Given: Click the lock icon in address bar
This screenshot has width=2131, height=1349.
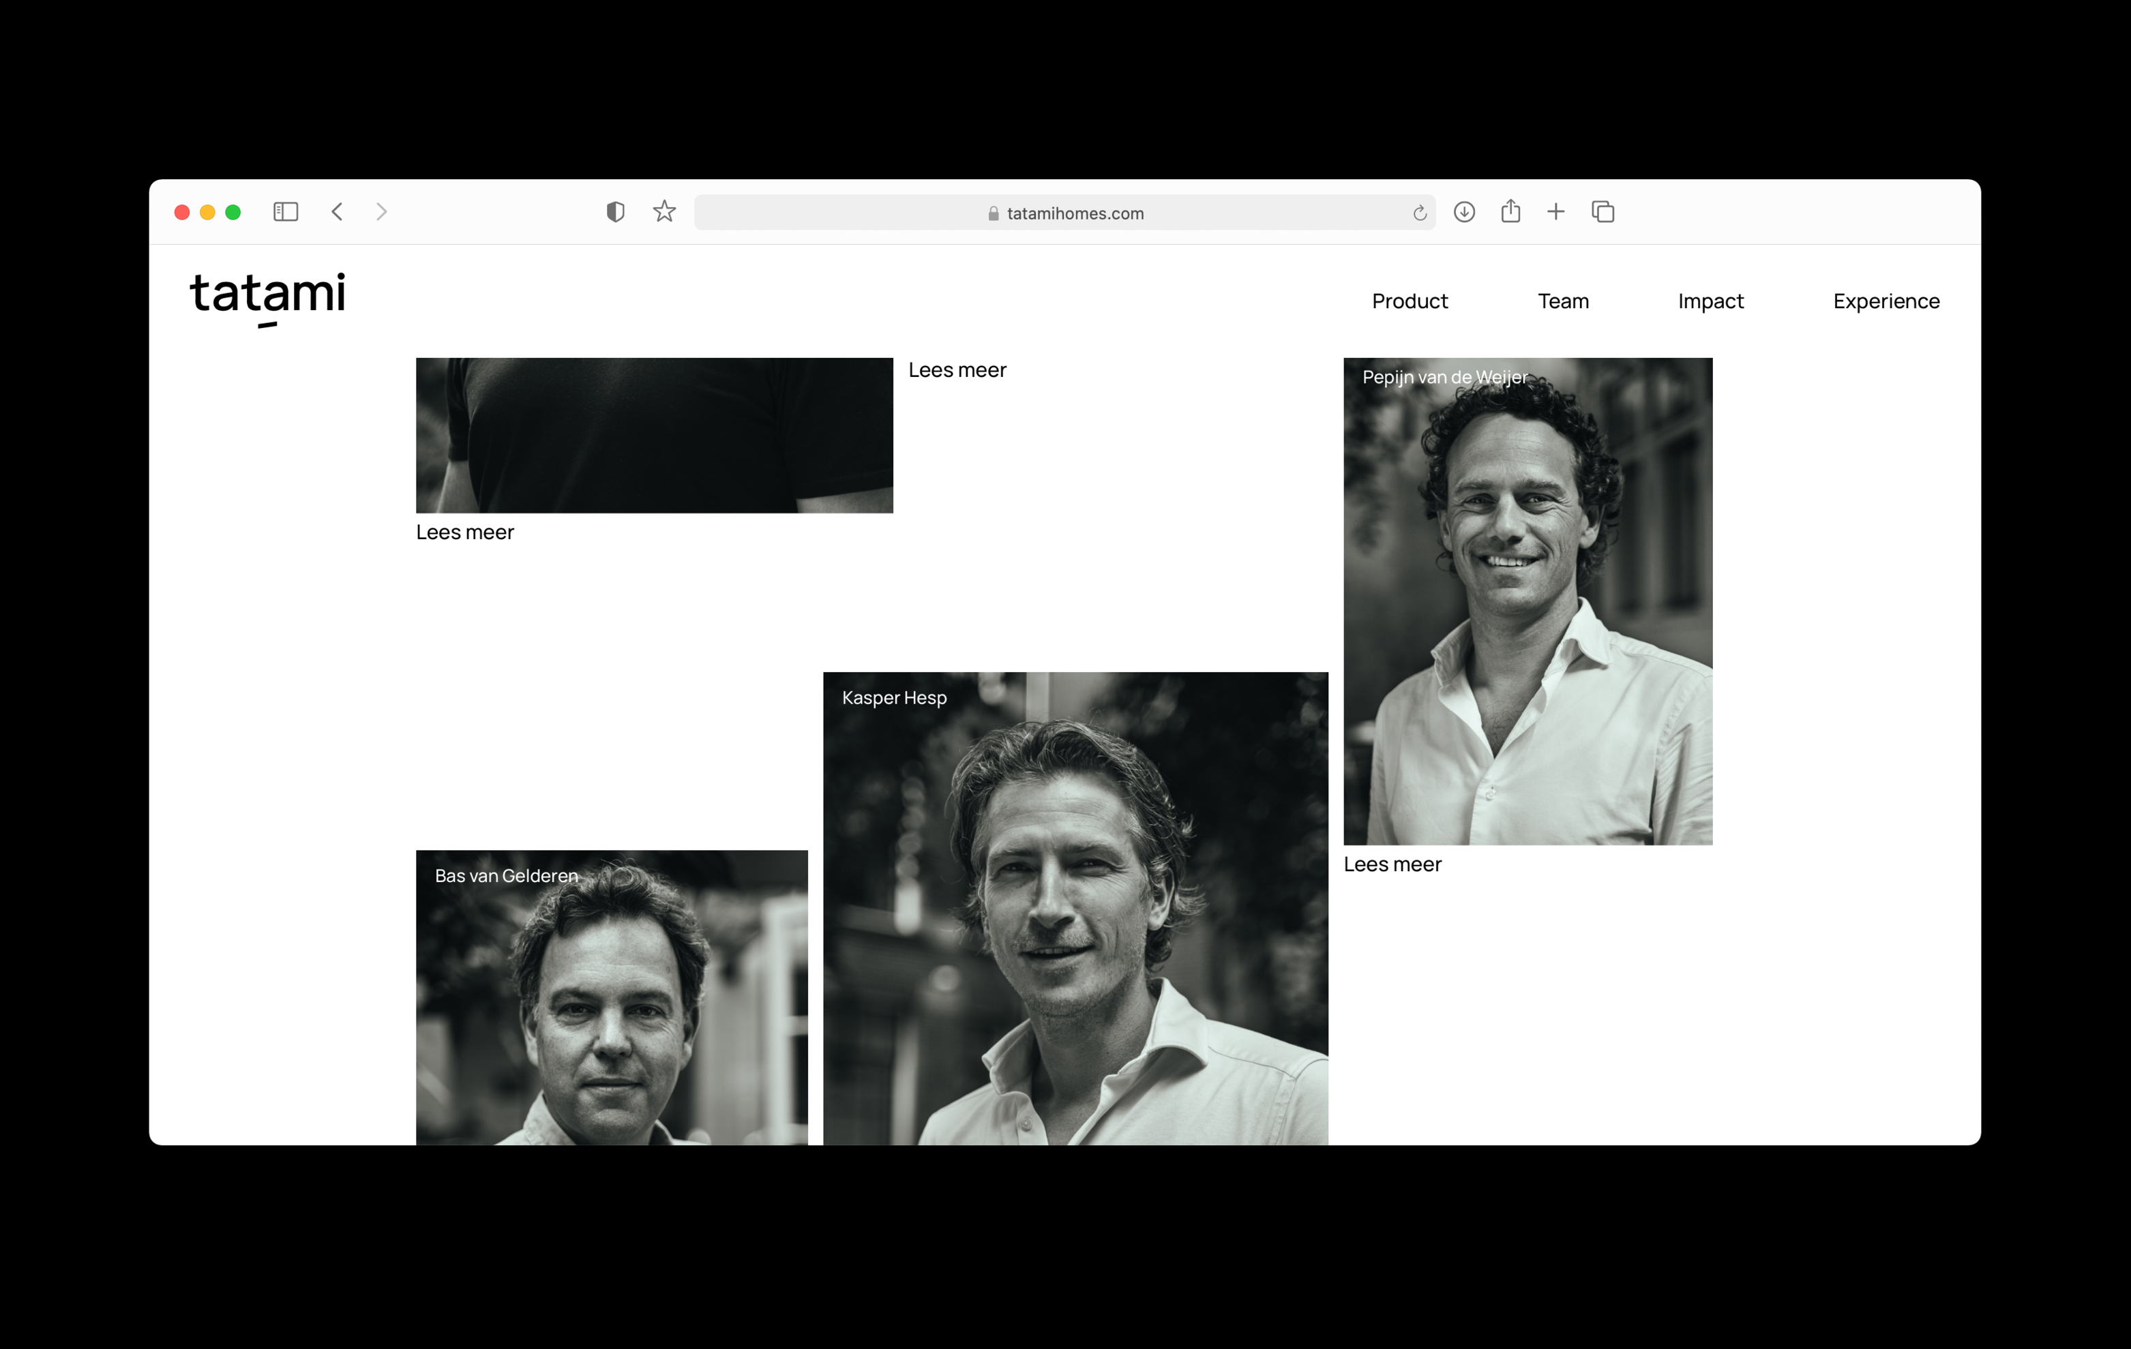Looking at the screenshot, I should 994,213.
